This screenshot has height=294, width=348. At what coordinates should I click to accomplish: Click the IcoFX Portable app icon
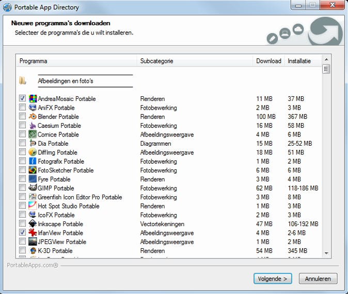pyautogui.click(x=33, y=215)
